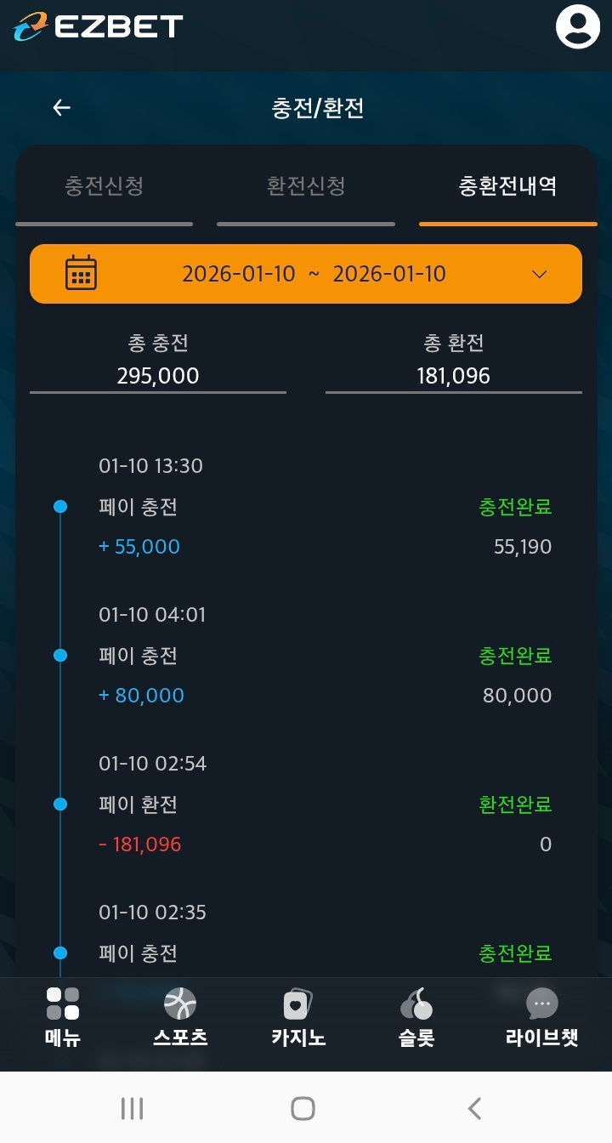This screenshot has width=612, height=1143.
Task: Open the 라이브챗 chat bubble icon
Action: pos(541,1004)
